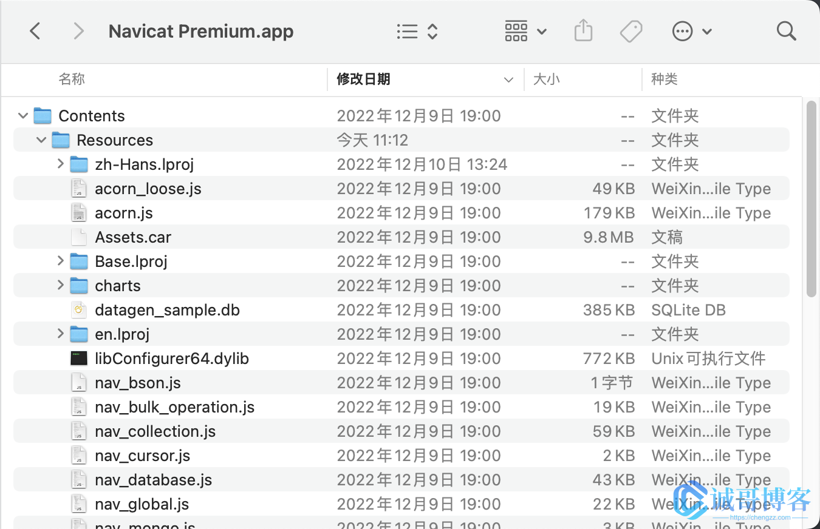Sort by the 名称 column header
The height and width of the screenshot is (529, 820).
click(72, 79)
